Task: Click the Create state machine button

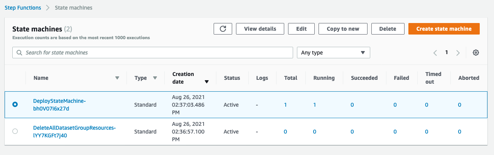Action: point(444,29)
